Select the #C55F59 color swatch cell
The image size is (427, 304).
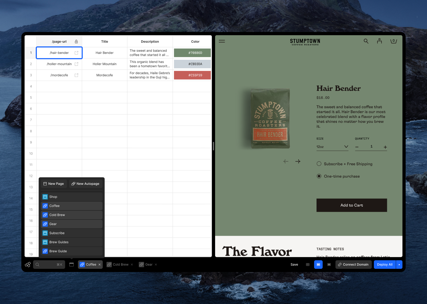(192, 75)
